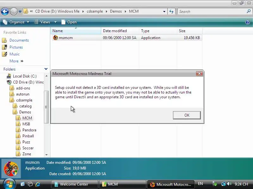Open the Organize menu
This screenshot has height=189, width=253.
point(16,22)
